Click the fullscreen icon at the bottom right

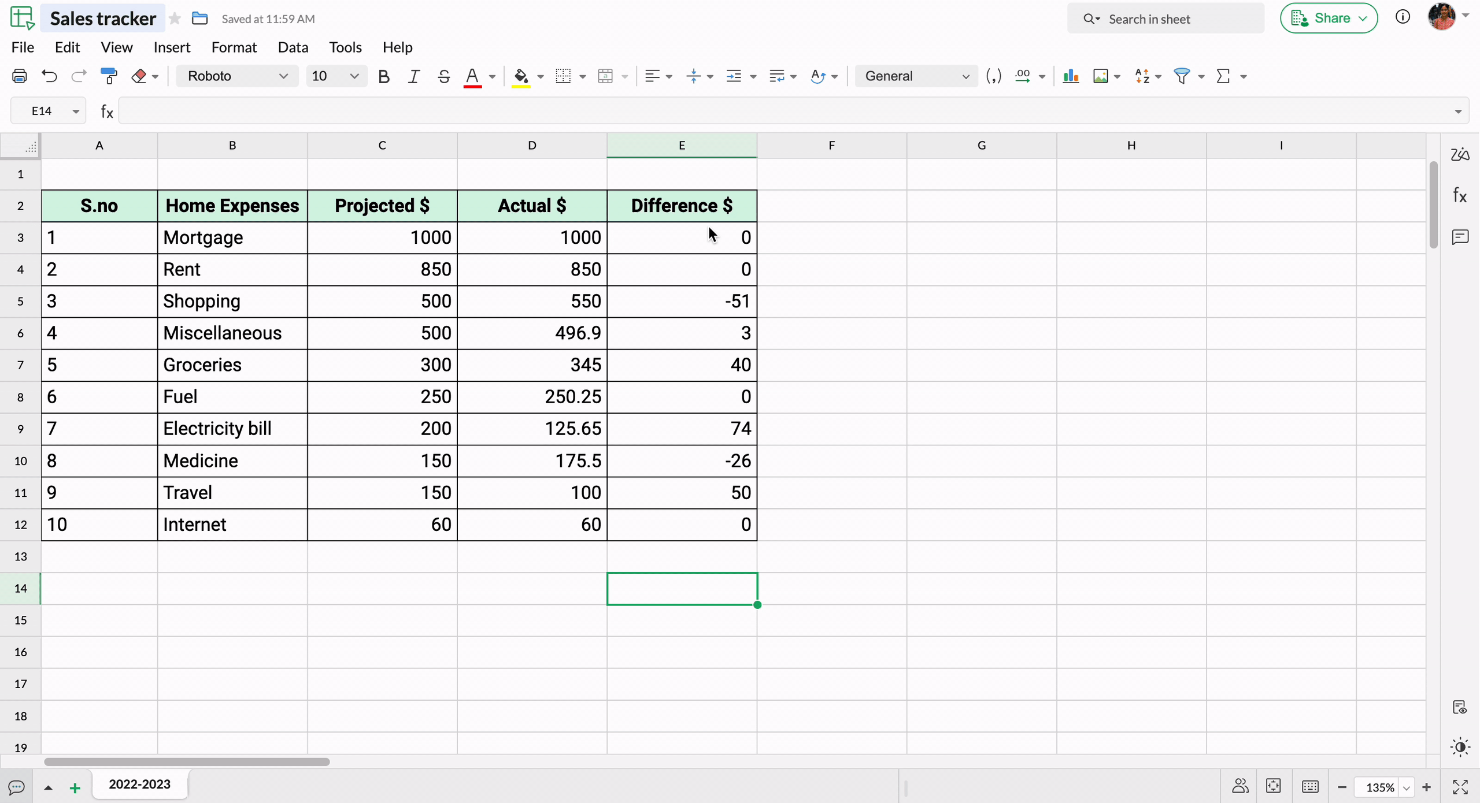[1460, 787]
